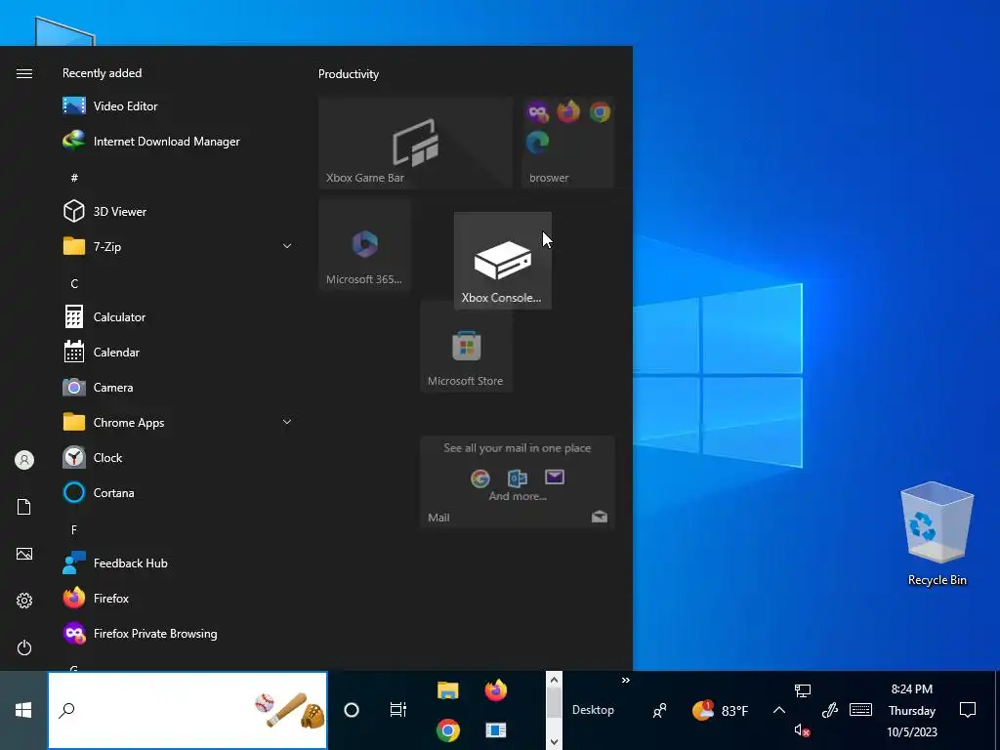Image resolution: width=1000 pixels, height=750 pixels.
Task: Open the broswer tile folder
Action: pyautogui.click(x=567, y=143)
